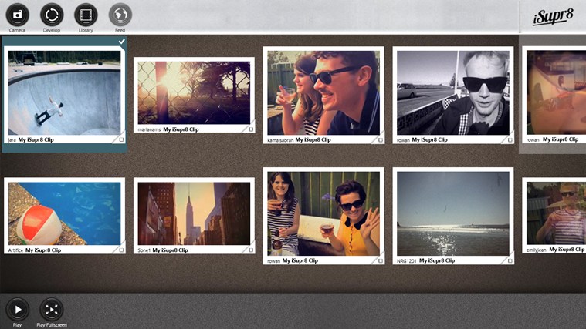
Task: Click the username "Artifice"
Action: coord(15,250)
